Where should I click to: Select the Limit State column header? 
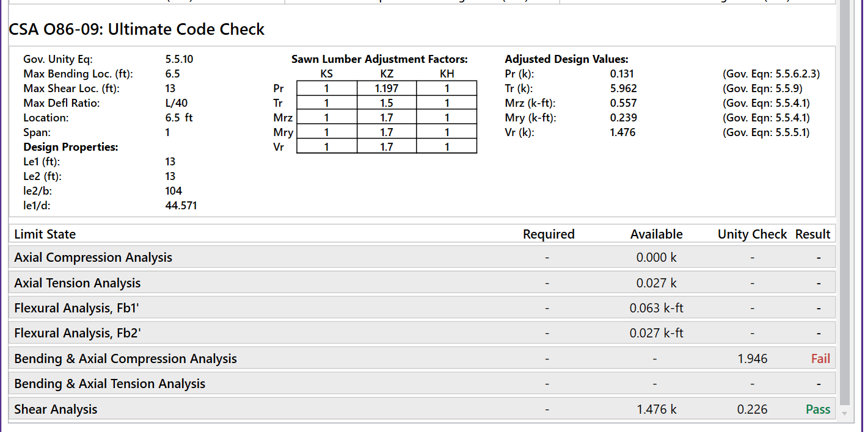(x=45, y=234)
